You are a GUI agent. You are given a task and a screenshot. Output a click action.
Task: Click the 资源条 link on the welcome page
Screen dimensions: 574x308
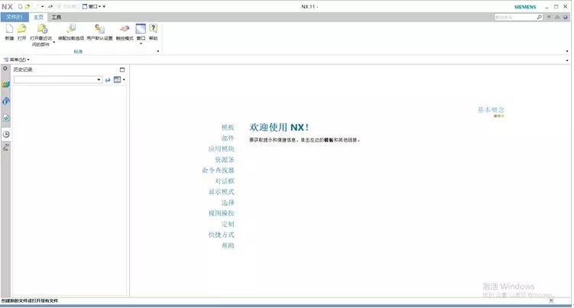tap(225, 160)
